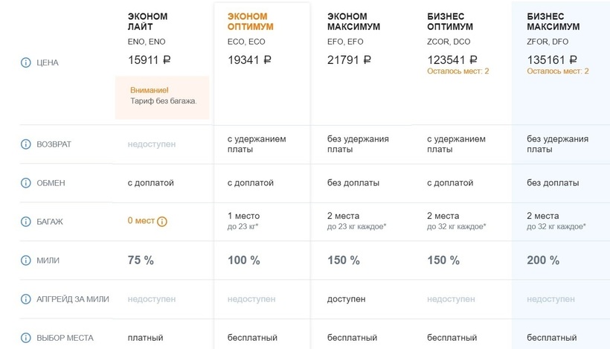Select the 135161 ₽ business price
The height and width of the screenshot is (349, 610).
[x=552, y=60]
